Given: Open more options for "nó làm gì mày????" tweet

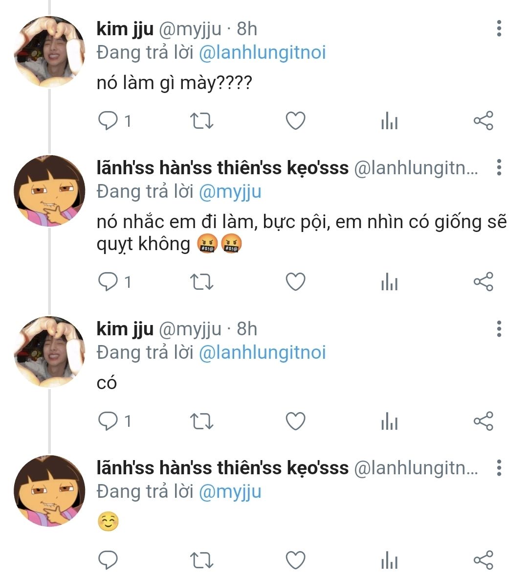Looking at the screenshot, I should pos(499,29).
